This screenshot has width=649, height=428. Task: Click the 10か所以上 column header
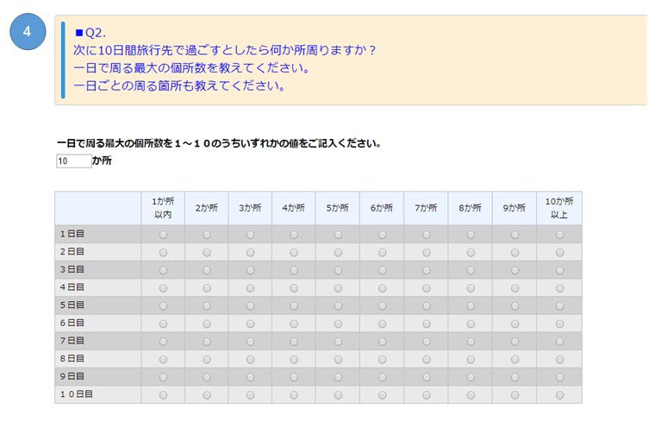[559, 208]
